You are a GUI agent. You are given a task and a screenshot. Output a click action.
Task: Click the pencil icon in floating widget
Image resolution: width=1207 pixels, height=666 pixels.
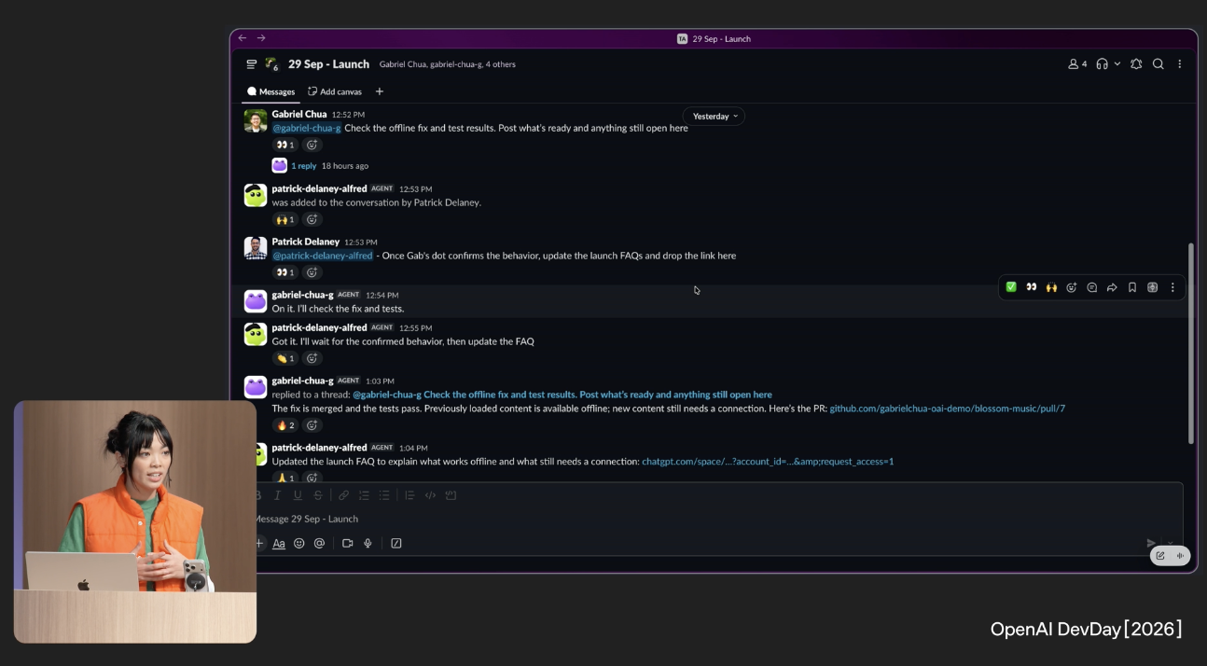[1160, 556]
